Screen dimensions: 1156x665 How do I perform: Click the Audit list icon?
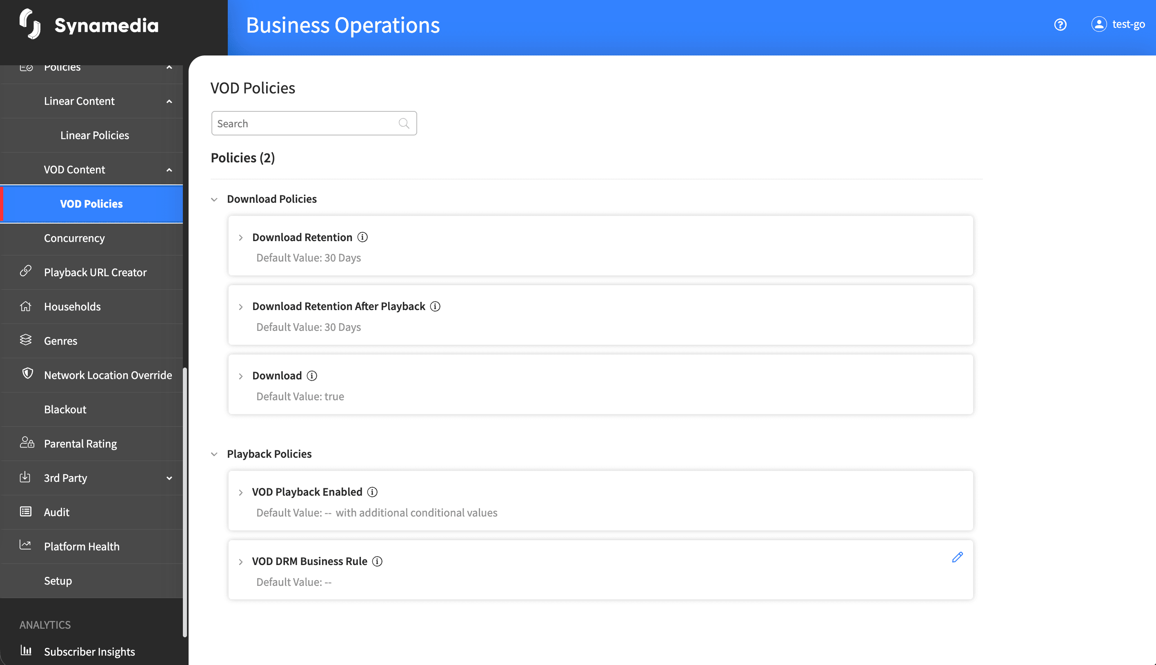(x=26, y=512)
